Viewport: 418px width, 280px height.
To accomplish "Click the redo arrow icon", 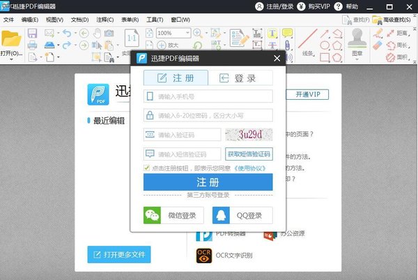I will [x=67, y=45].
